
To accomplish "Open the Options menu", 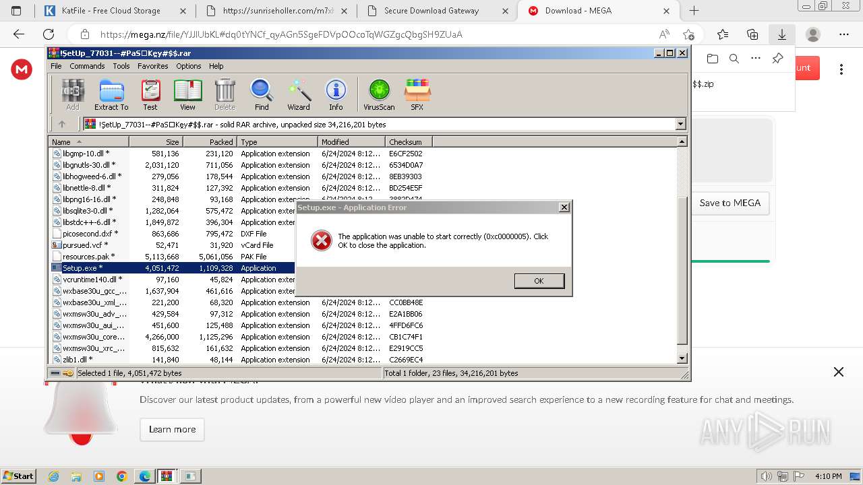I will click(x=189, y=66).
